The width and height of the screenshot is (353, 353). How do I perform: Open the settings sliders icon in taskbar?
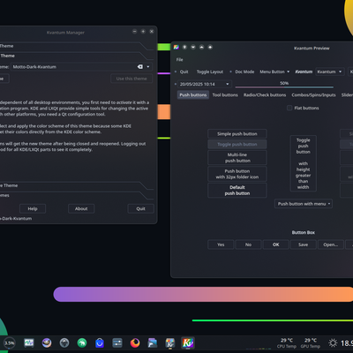(117, 342)
